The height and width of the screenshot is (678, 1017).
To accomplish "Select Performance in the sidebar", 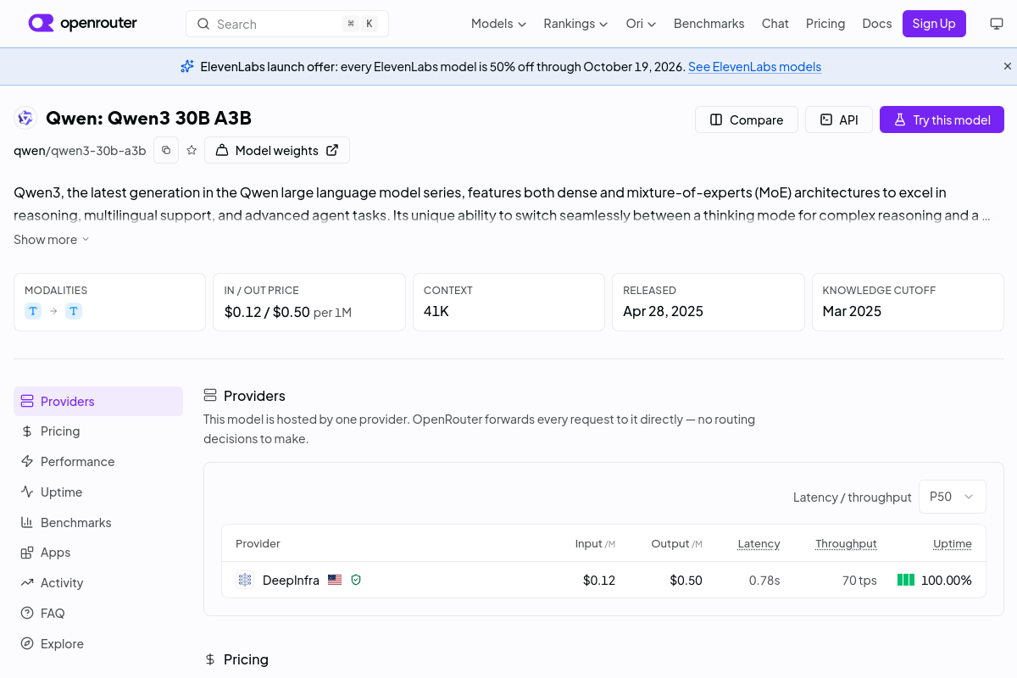I will pos(98,462).
